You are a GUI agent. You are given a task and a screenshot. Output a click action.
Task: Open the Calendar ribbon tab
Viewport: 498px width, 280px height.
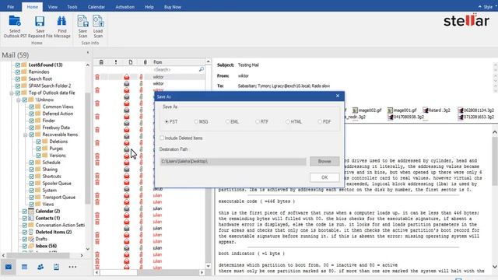(x=96, y=7)
